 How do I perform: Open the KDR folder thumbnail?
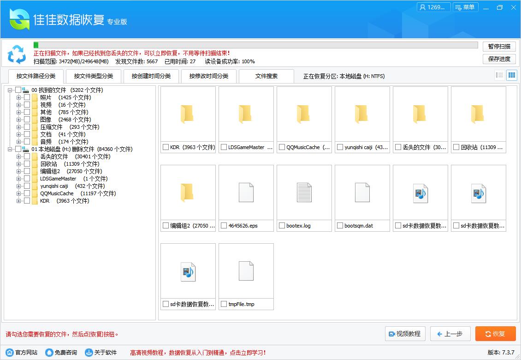click(x=188, y=114)
